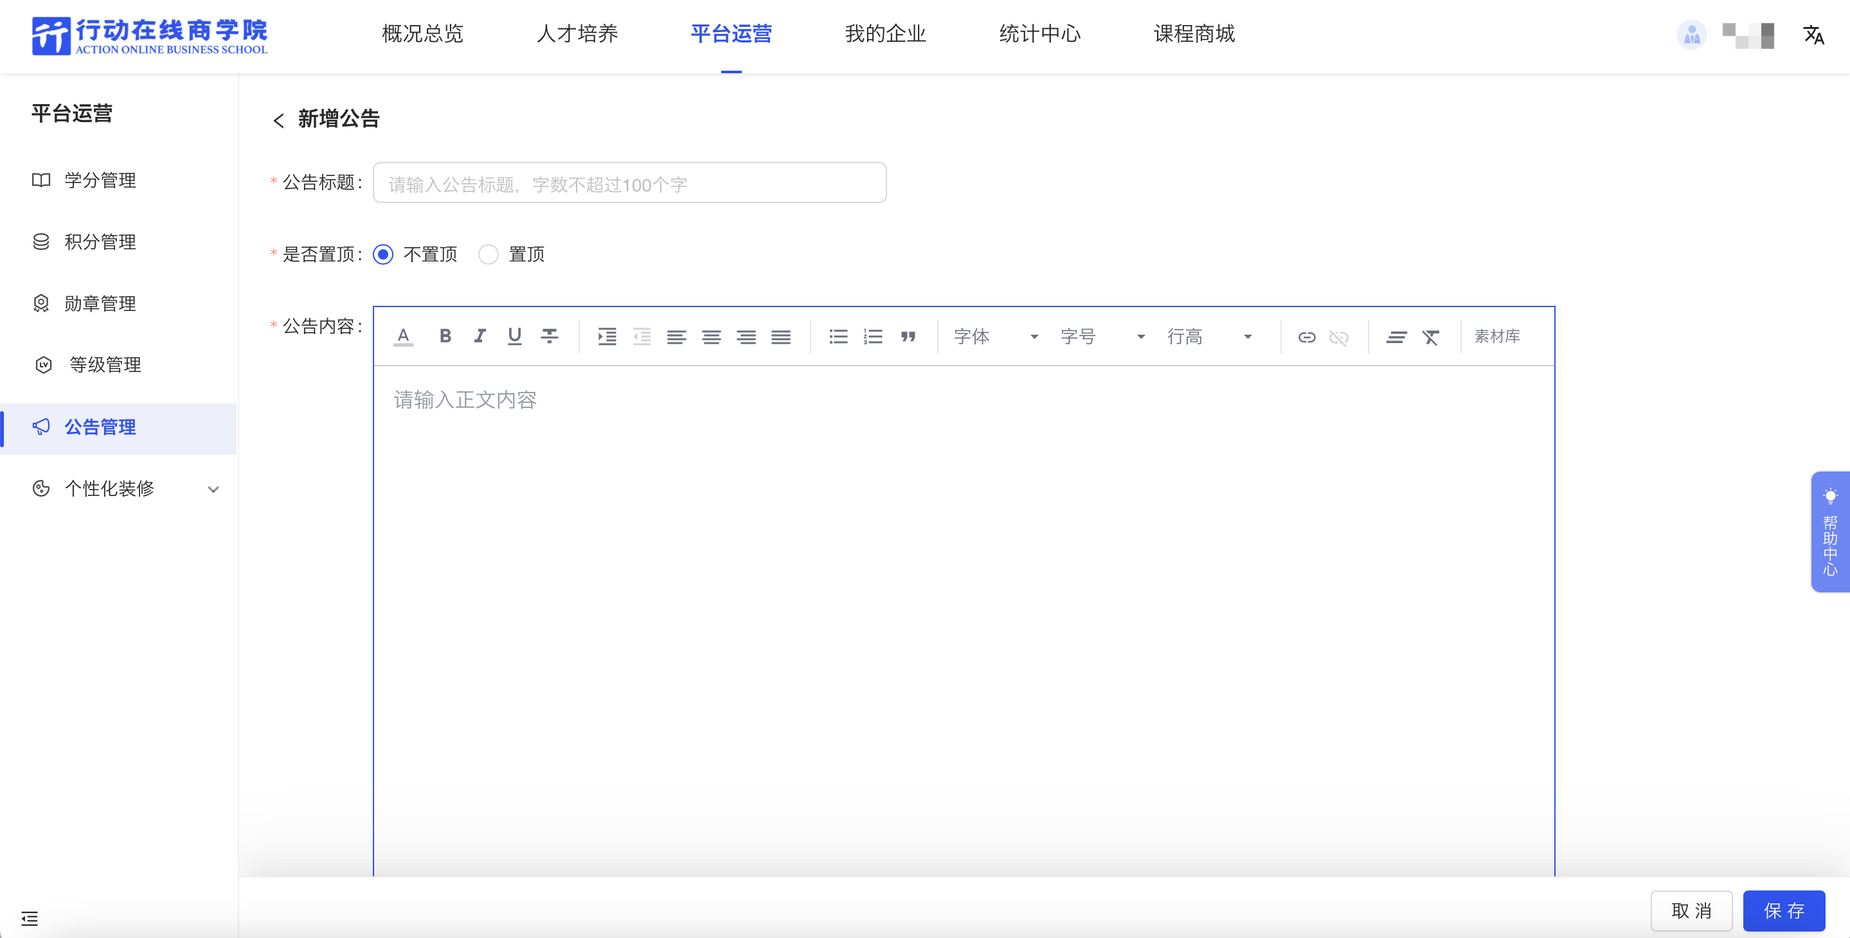Click the 保存 save button

click(1784, 911)
